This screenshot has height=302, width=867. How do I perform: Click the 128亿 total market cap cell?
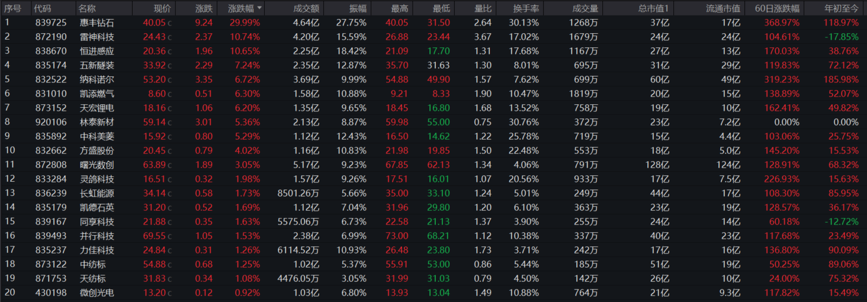657,165
